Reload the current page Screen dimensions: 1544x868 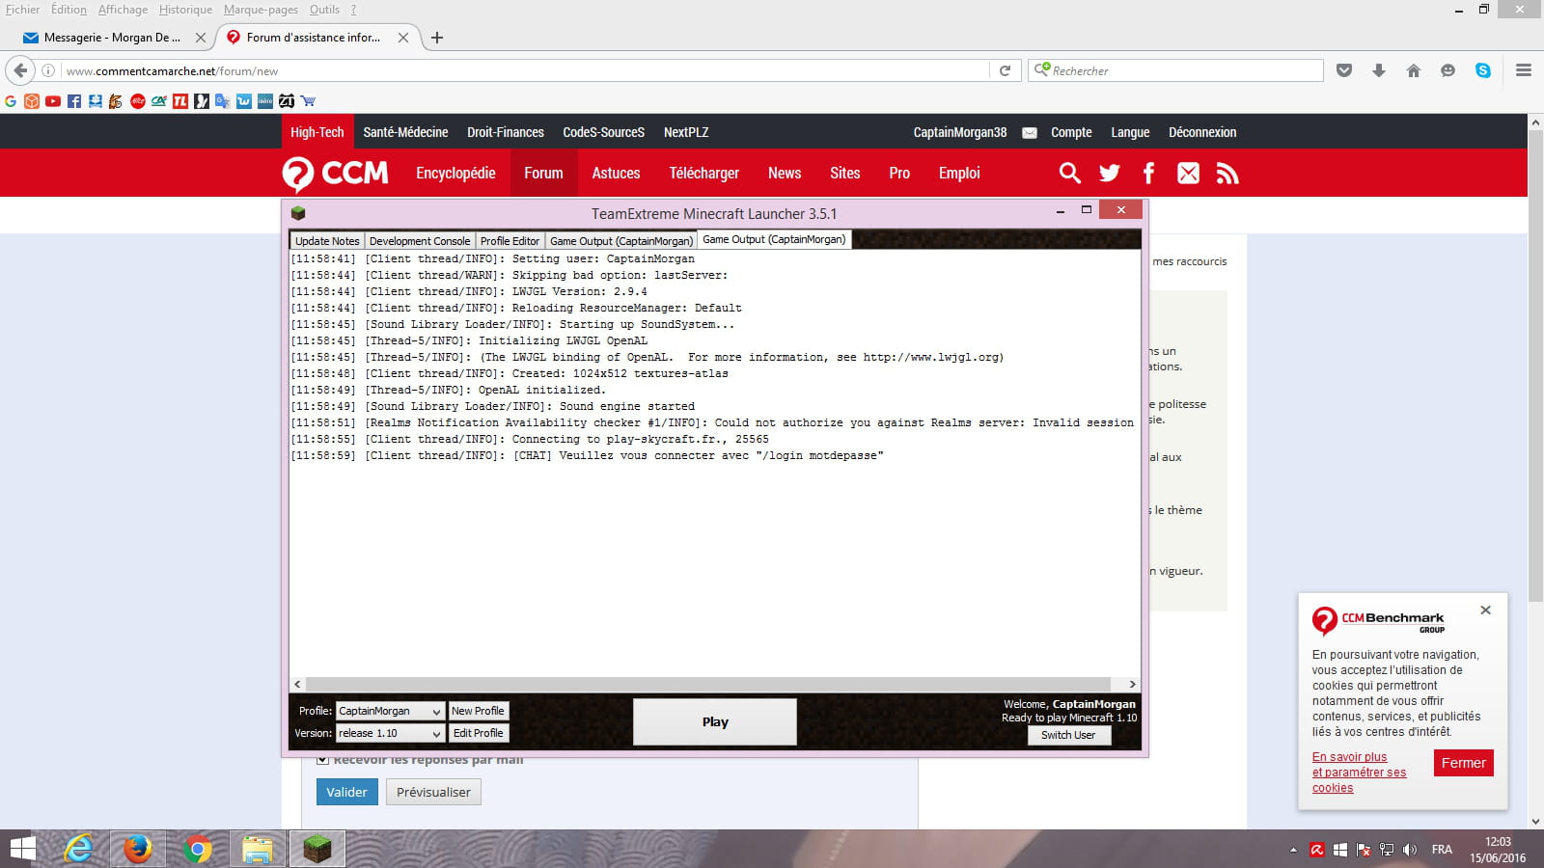click(1005, 70)
